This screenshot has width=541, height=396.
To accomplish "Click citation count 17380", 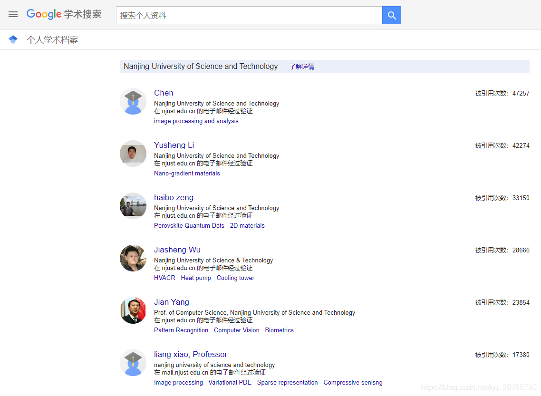I will (x=521, y=355).
